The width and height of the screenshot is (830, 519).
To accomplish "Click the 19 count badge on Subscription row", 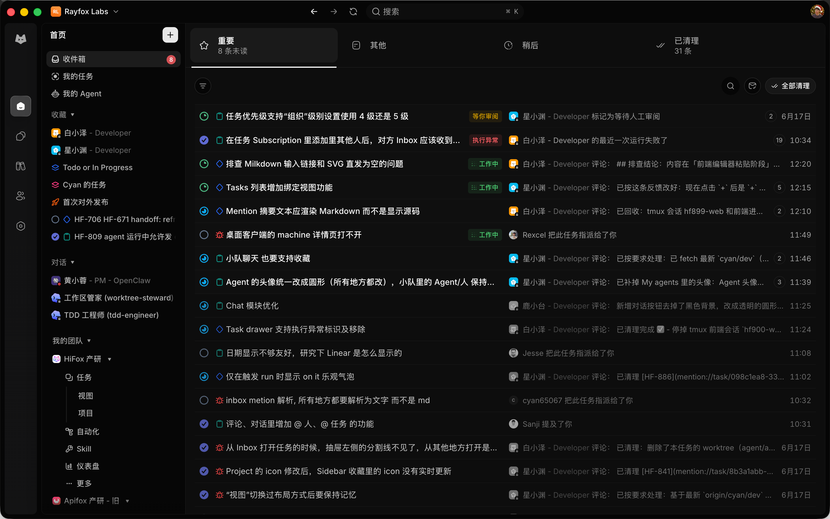I will point(779,140).
